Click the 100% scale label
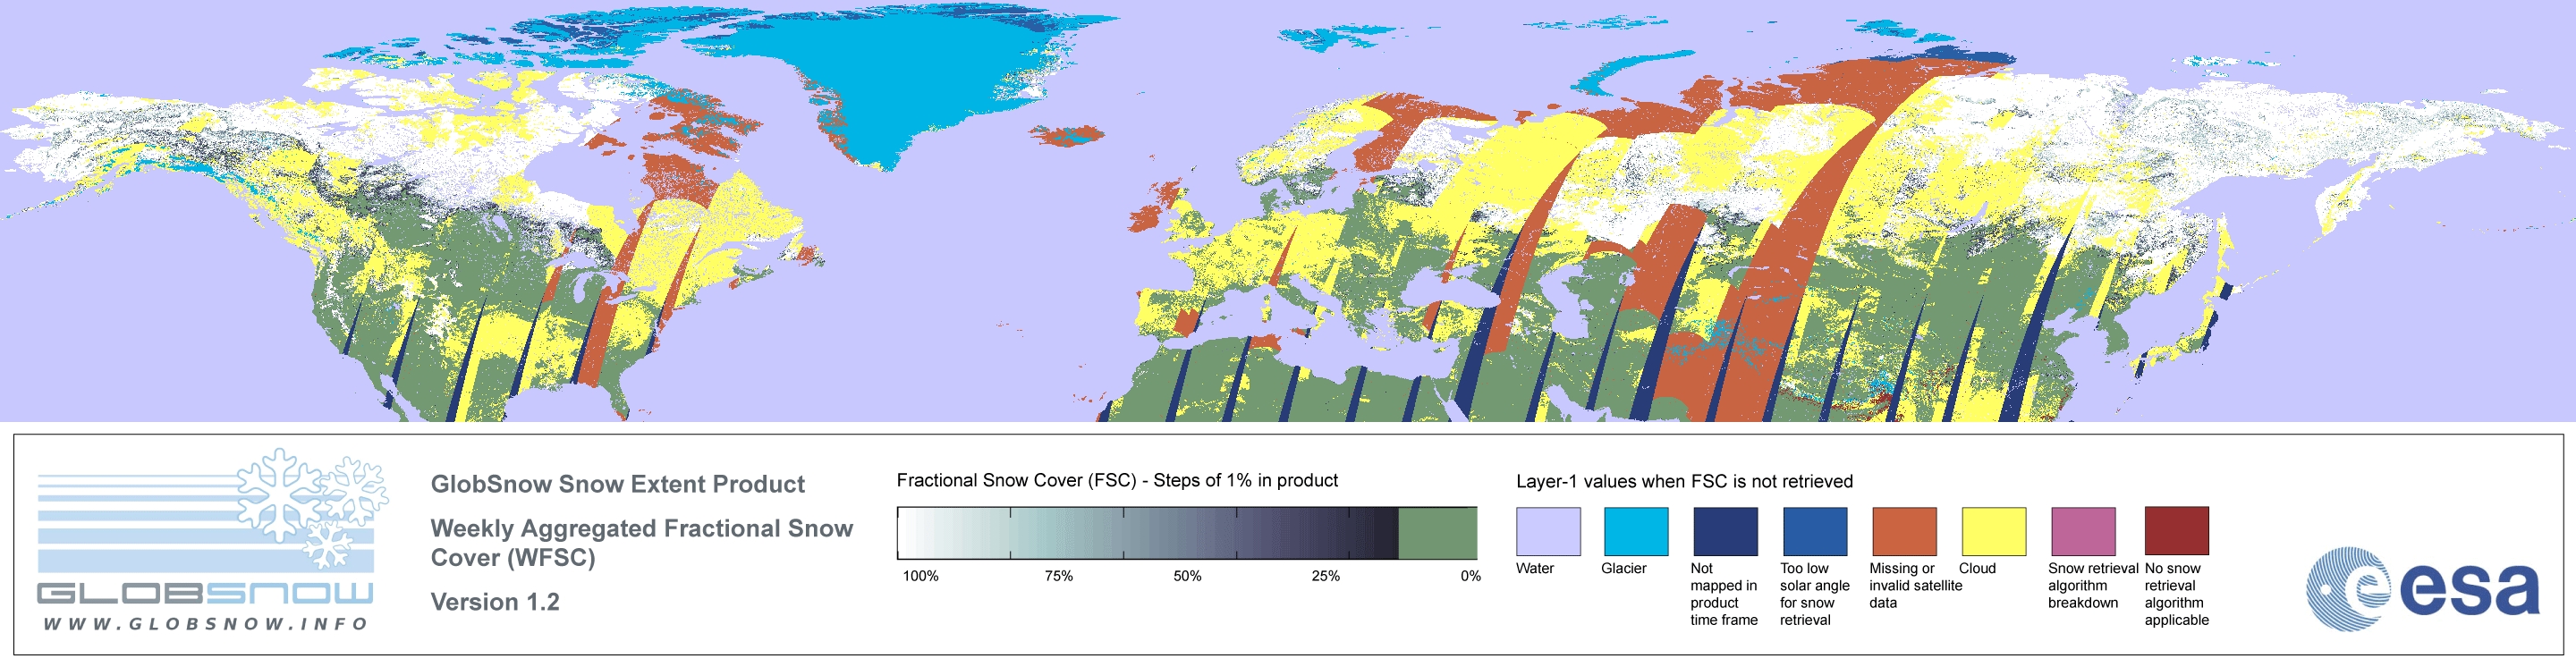The height and width of the screenshot is (667, 2576). (921, 576)
